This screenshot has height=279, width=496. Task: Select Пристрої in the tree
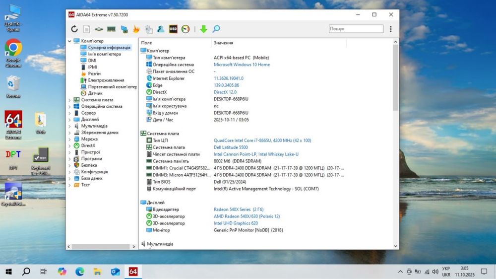coord(90,152)
